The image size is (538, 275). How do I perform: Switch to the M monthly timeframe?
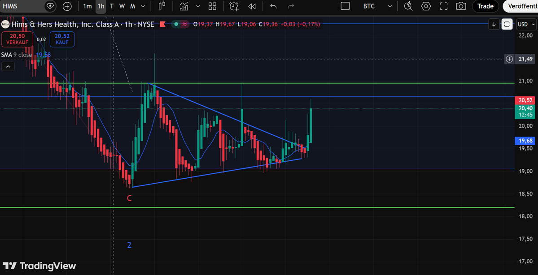coord(133,6)
